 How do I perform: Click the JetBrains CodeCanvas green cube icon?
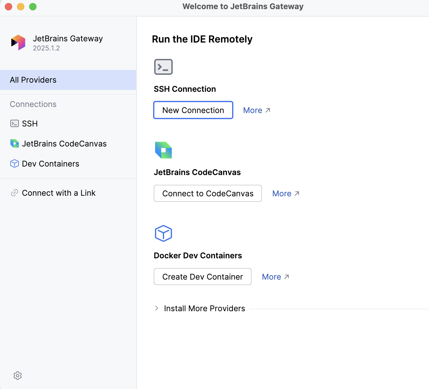click(x=163, y=150)
